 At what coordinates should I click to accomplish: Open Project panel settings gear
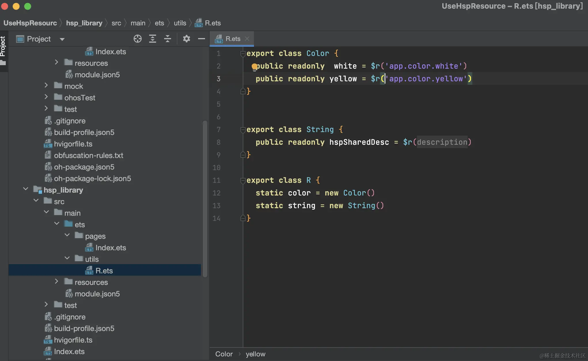tap(187, 39)
